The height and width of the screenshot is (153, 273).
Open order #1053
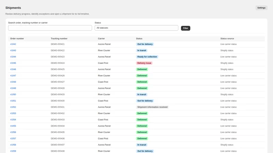13,114
